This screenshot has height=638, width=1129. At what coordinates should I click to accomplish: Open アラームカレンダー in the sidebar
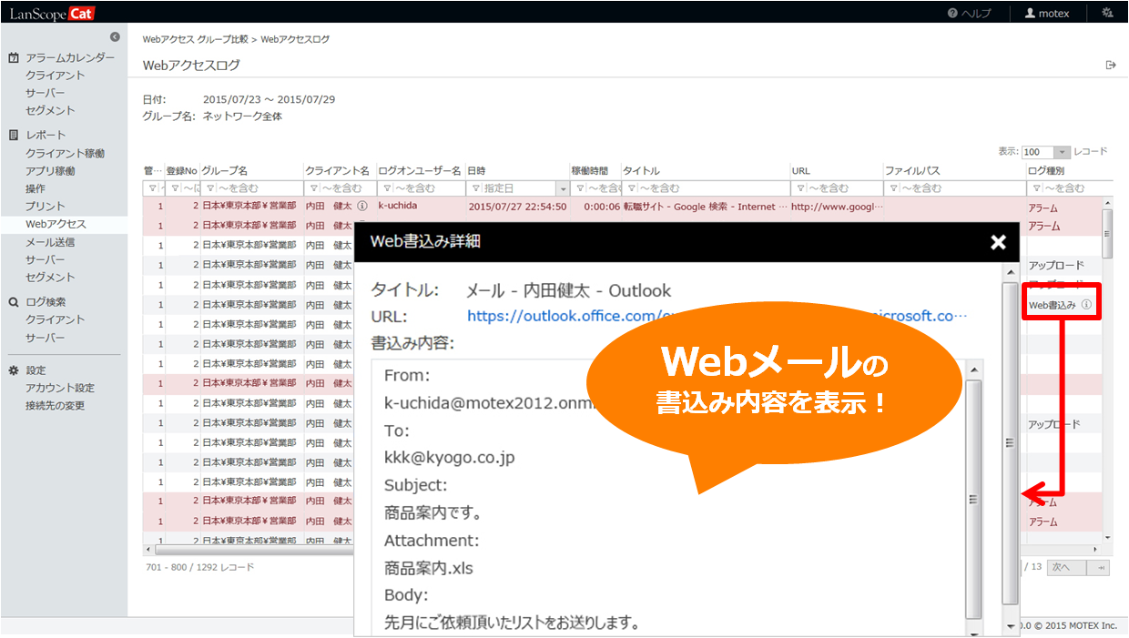70,57
